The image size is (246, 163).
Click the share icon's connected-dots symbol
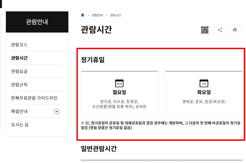tap(220, 30)
